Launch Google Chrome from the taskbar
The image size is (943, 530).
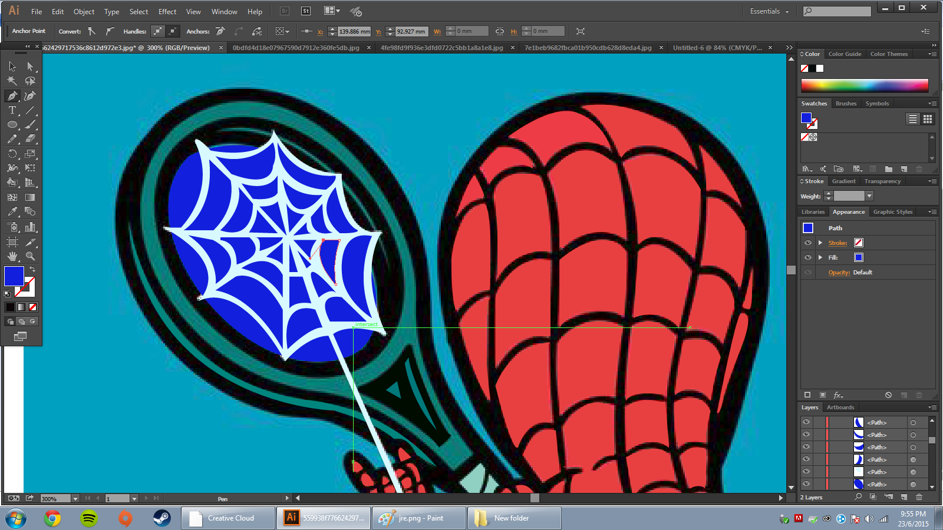[52, 518]
